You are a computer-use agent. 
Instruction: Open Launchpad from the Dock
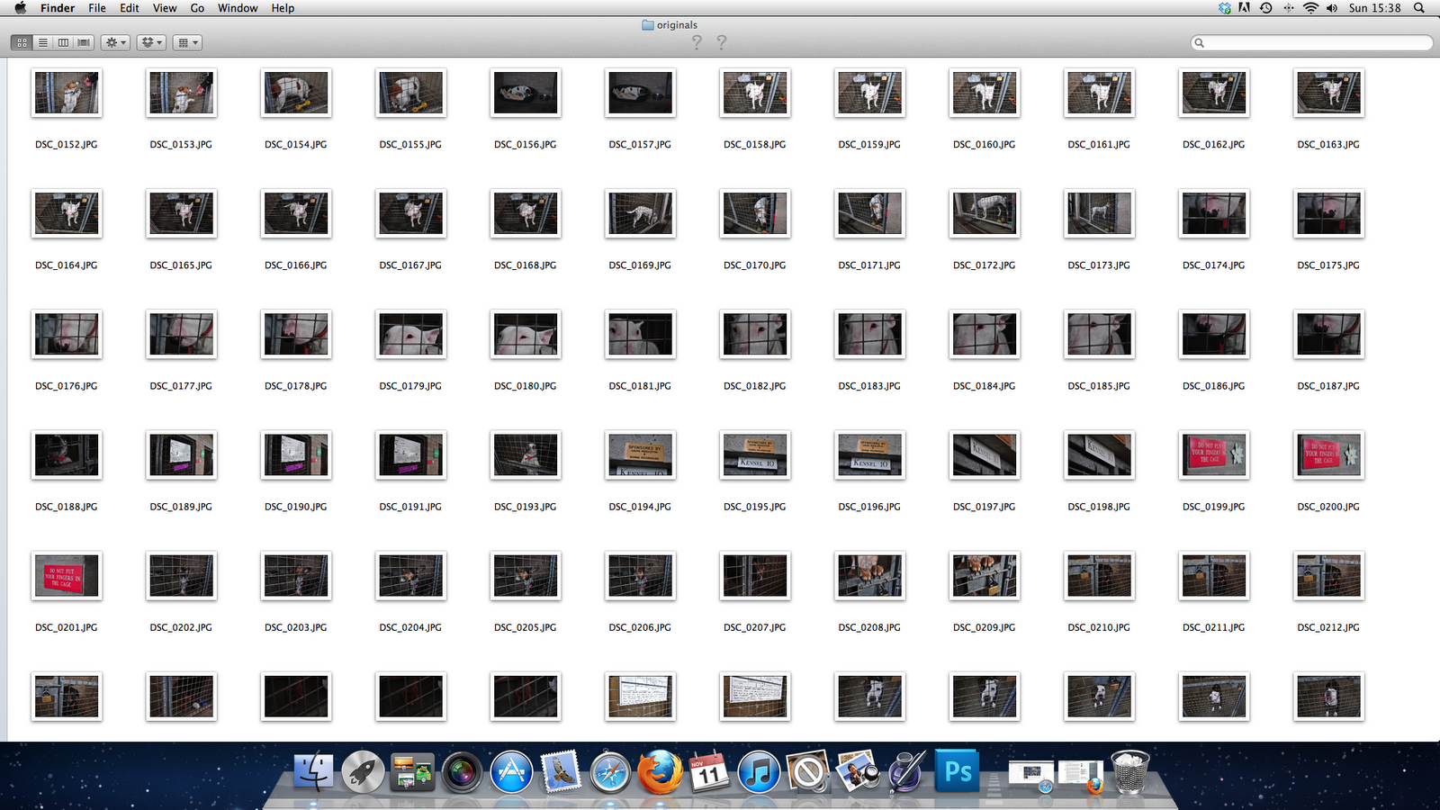(x=364, y=771)
